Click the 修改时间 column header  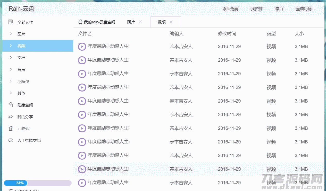[227, 34]
